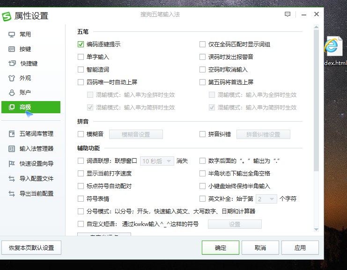The height and width of the screenshot is (270, 347).
Task: Open the 10 秒后 dropdown
Action: pos(157,161)
